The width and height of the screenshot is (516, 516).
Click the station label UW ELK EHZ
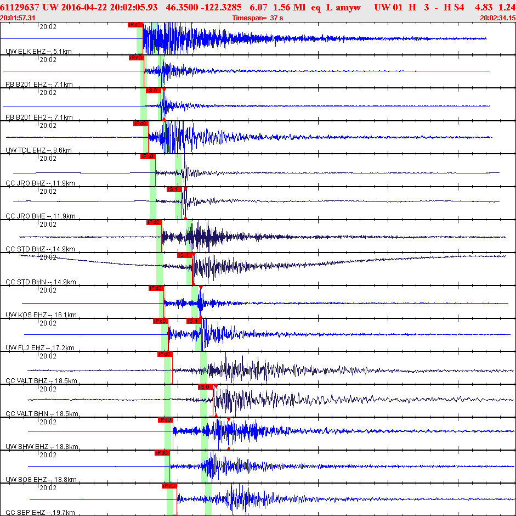pyautogui.click(x=38, y=51)
